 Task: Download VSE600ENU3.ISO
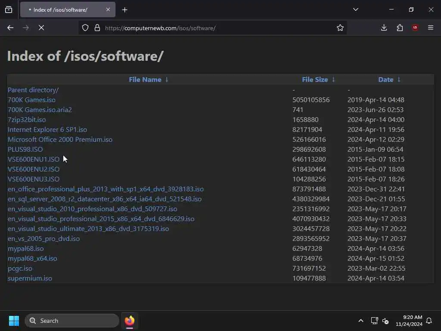pos(34,179)
